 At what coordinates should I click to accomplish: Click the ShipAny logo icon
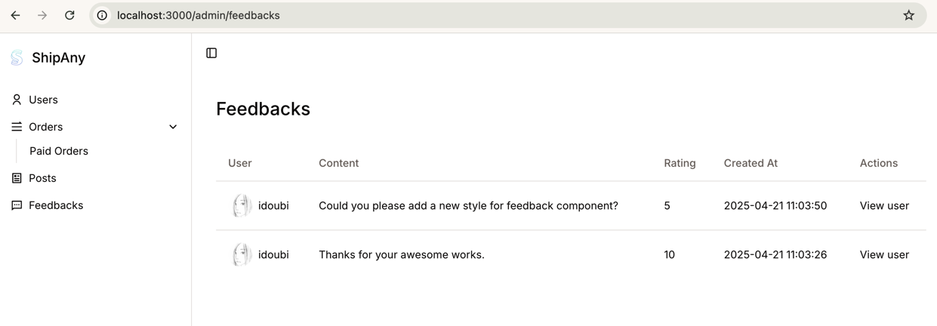17,58
